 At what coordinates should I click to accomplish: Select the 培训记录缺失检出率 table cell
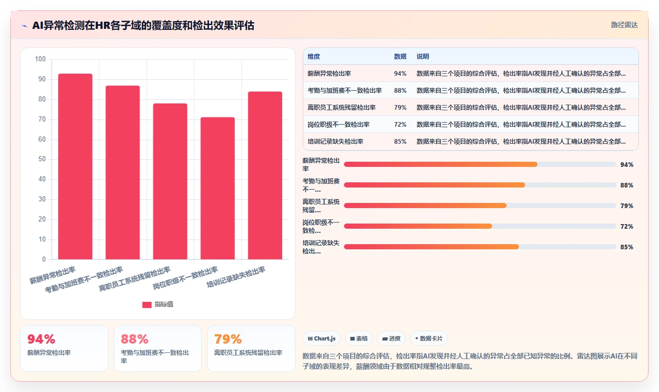(335, 142)
